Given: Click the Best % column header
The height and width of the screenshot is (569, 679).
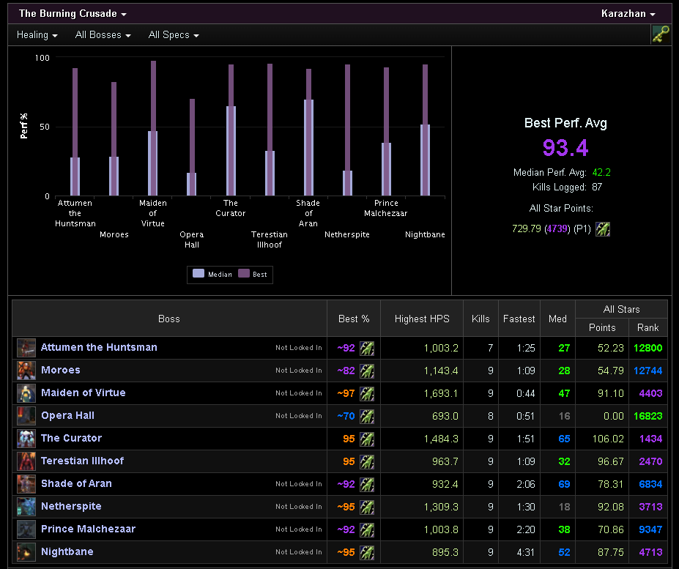Looking at the screenshot, I should pos(354,319).
